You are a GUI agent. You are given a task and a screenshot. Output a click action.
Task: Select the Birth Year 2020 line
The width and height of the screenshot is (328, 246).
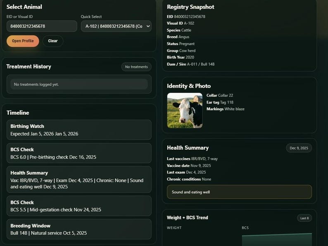(181, 57)
